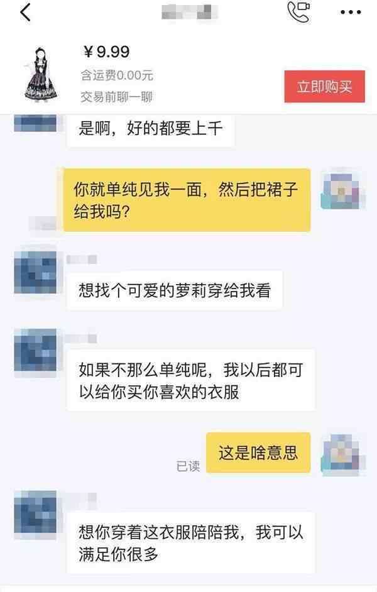Tap sender avatar beside 如果不那么单纯呢 message
This screenshot has height=592, width=377.
[35, 351]
